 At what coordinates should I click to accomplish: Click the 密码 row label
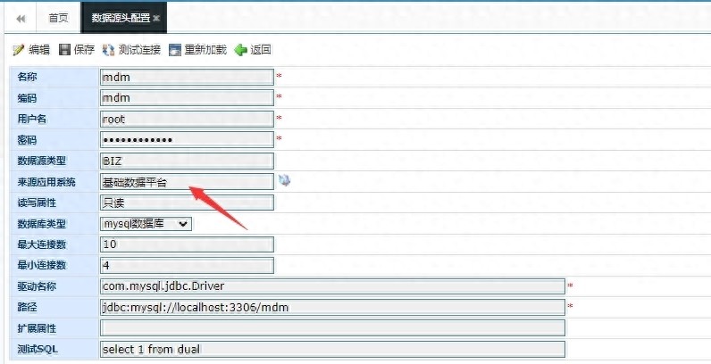[27, 140]
